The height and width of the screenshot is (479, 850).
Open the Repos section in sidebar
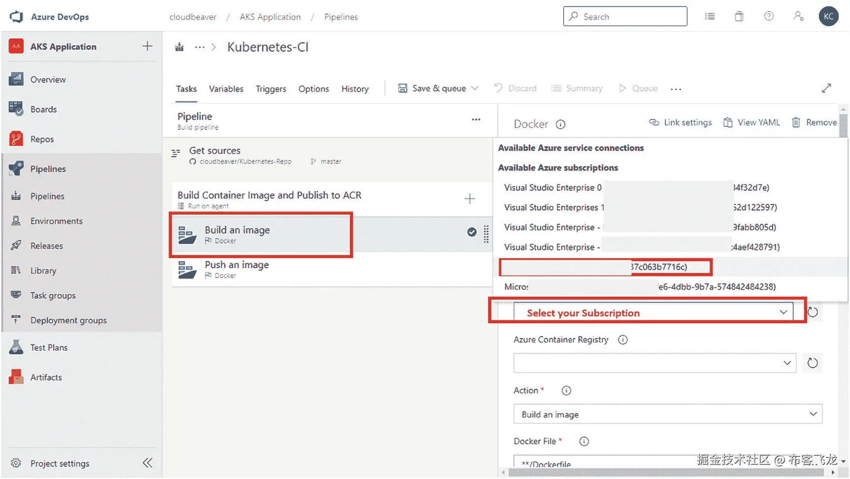(x=42, y=139)
